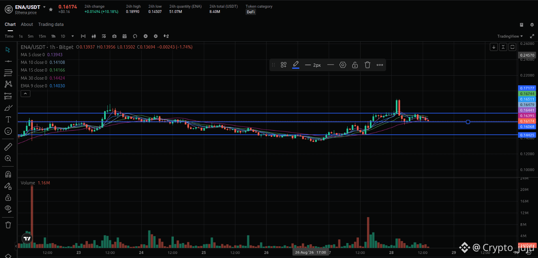Select the horizontal line drawing tool

[8, 61]
